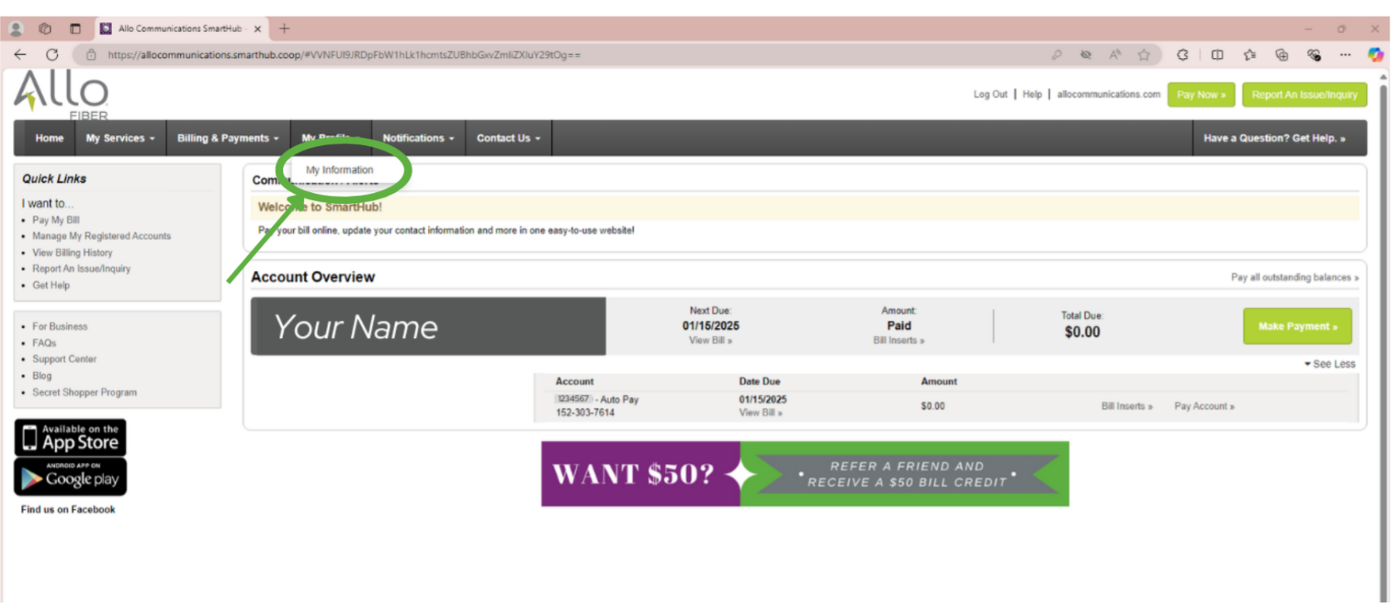Click the Want $50 refer-a-friend banner
The height and width of the screenshot is (606, 1393).
pyautogui.click(x=805, y=474)
